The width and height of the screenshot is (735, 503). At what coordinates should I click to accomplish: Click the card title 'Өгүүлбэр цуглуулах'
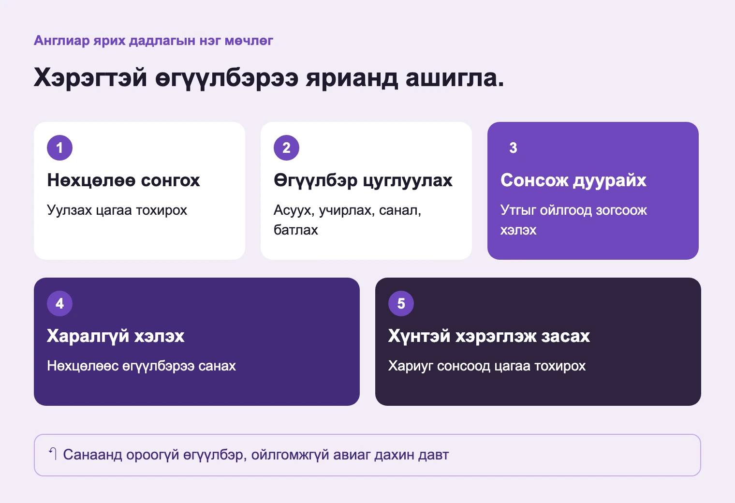pos(363,180)
